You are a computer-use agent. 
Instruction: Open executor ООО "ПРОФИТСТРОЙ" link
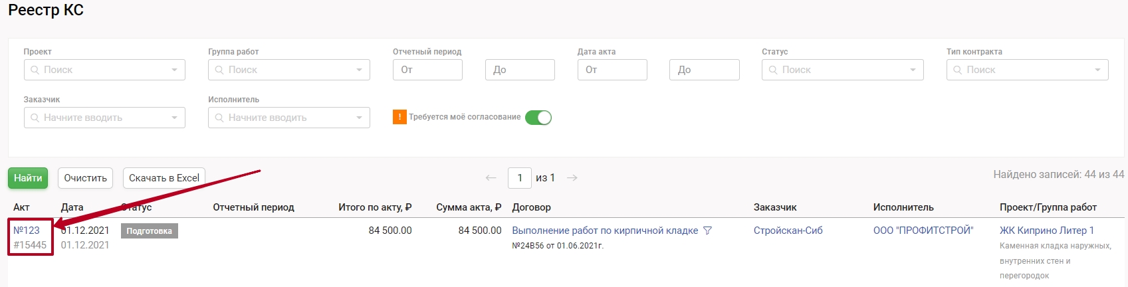pos(923,231)
